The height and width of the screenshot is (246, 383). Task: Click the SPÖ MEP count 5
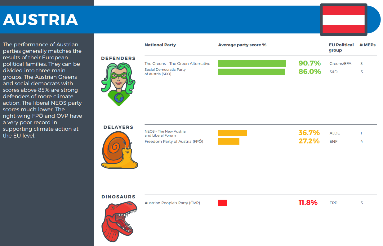pyautogui.click(x=362, y=72)
